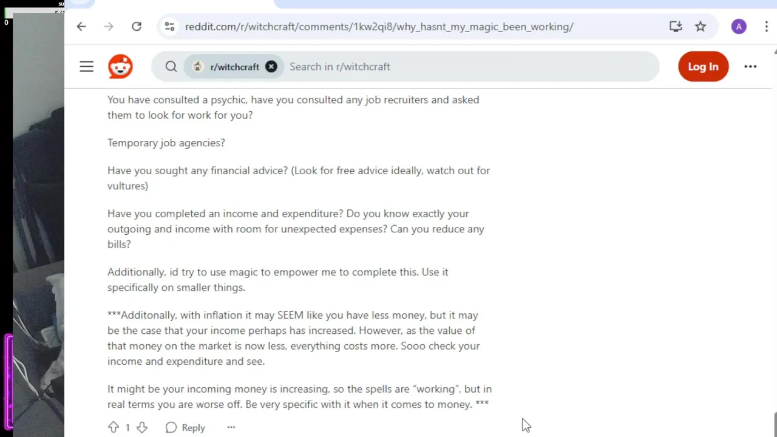Image resolution: width=777 pixels, height=437 pixels.
Task: Remove the r/witchcraft search filter
Action: [271, 67]
